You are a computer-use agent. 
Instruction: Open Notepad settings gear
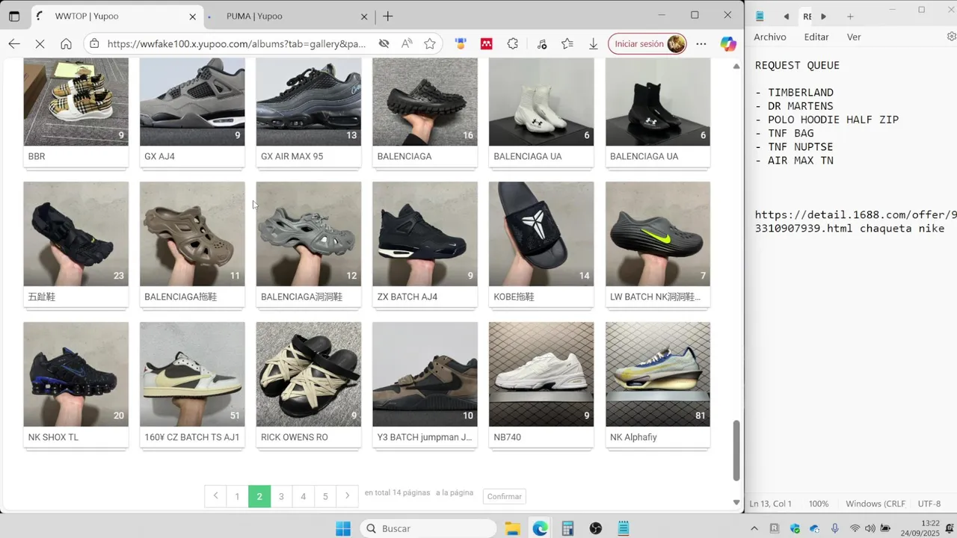coord(951,37)
